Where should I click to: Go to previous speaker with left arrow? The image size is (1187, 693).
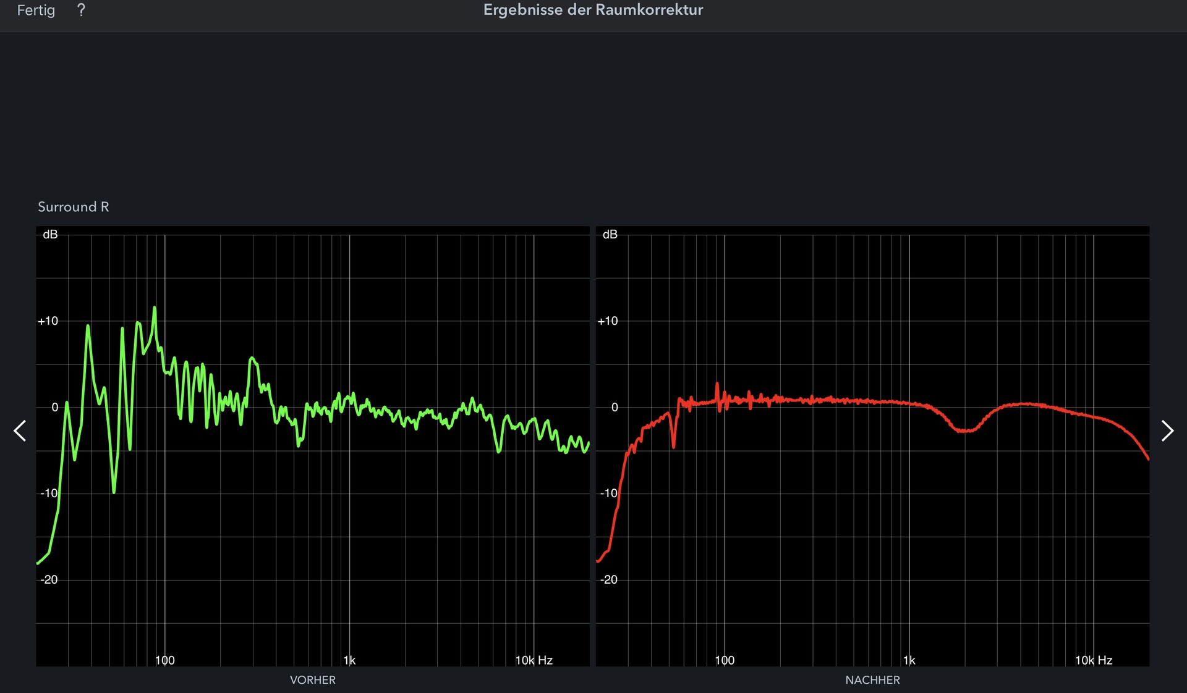point(20,430)
